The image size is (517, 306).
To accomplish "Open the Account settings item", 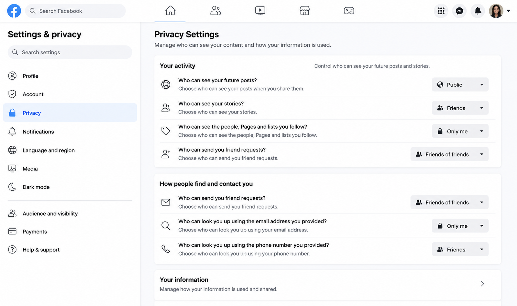I will click(70, 94).
